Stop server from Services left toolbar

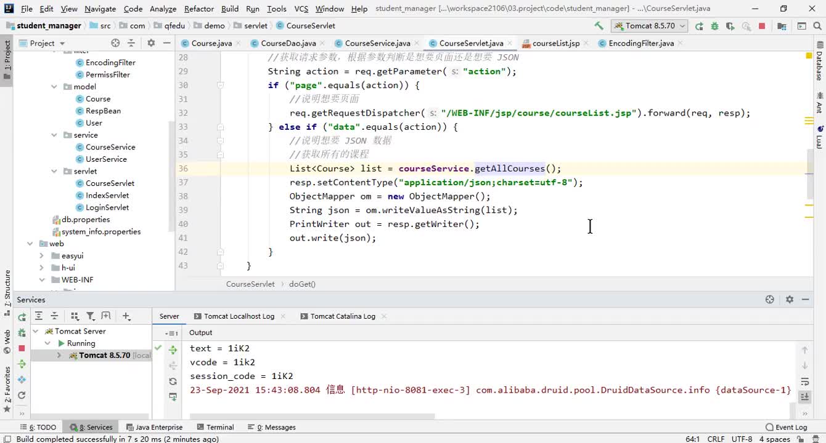(22, 348)
